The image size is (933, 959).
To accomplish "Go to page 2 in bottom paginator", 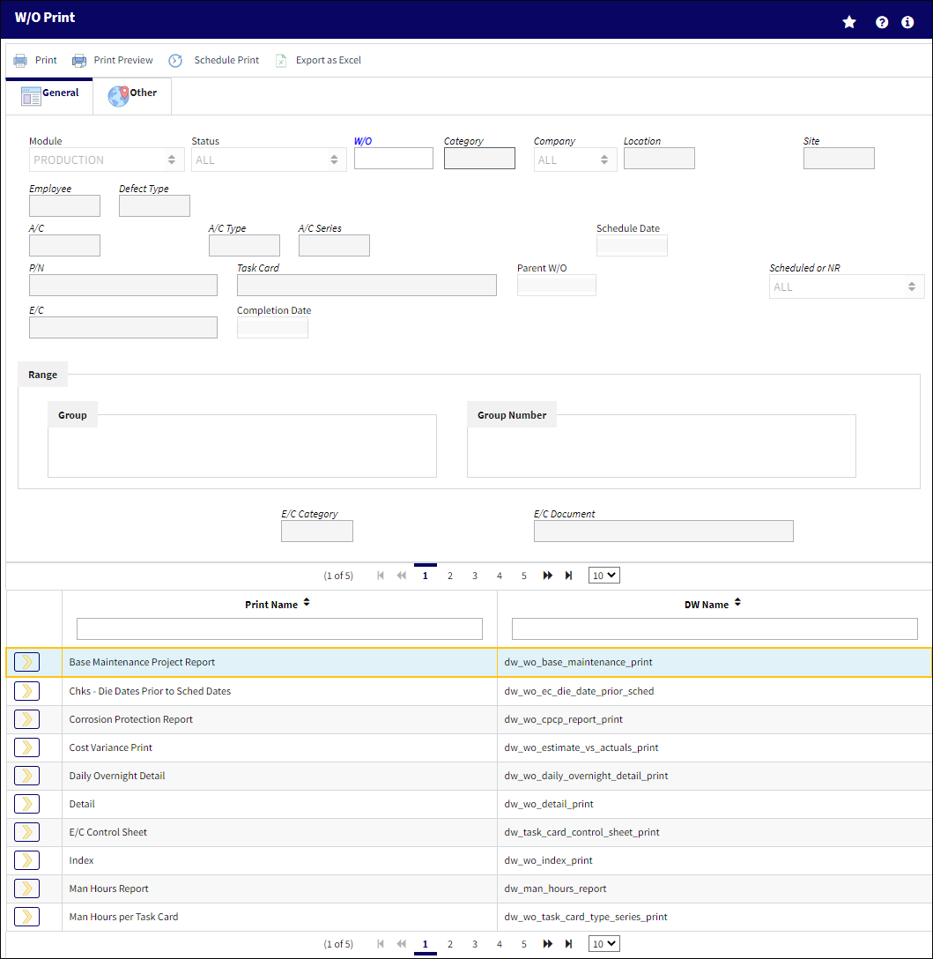I will (x=450, y=944).
